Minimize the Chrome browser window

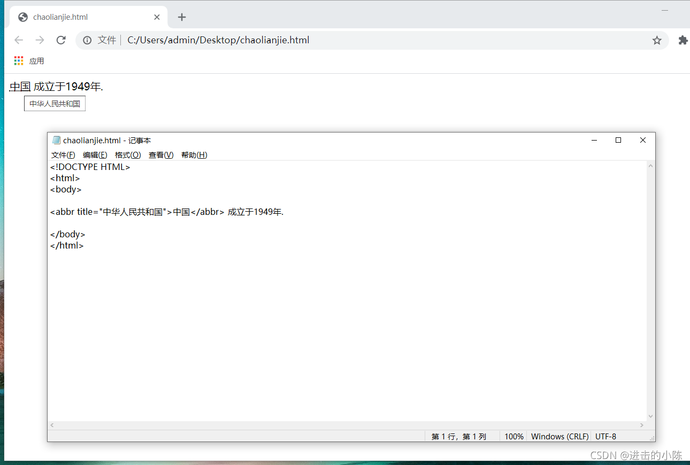[x=665, y=10]
